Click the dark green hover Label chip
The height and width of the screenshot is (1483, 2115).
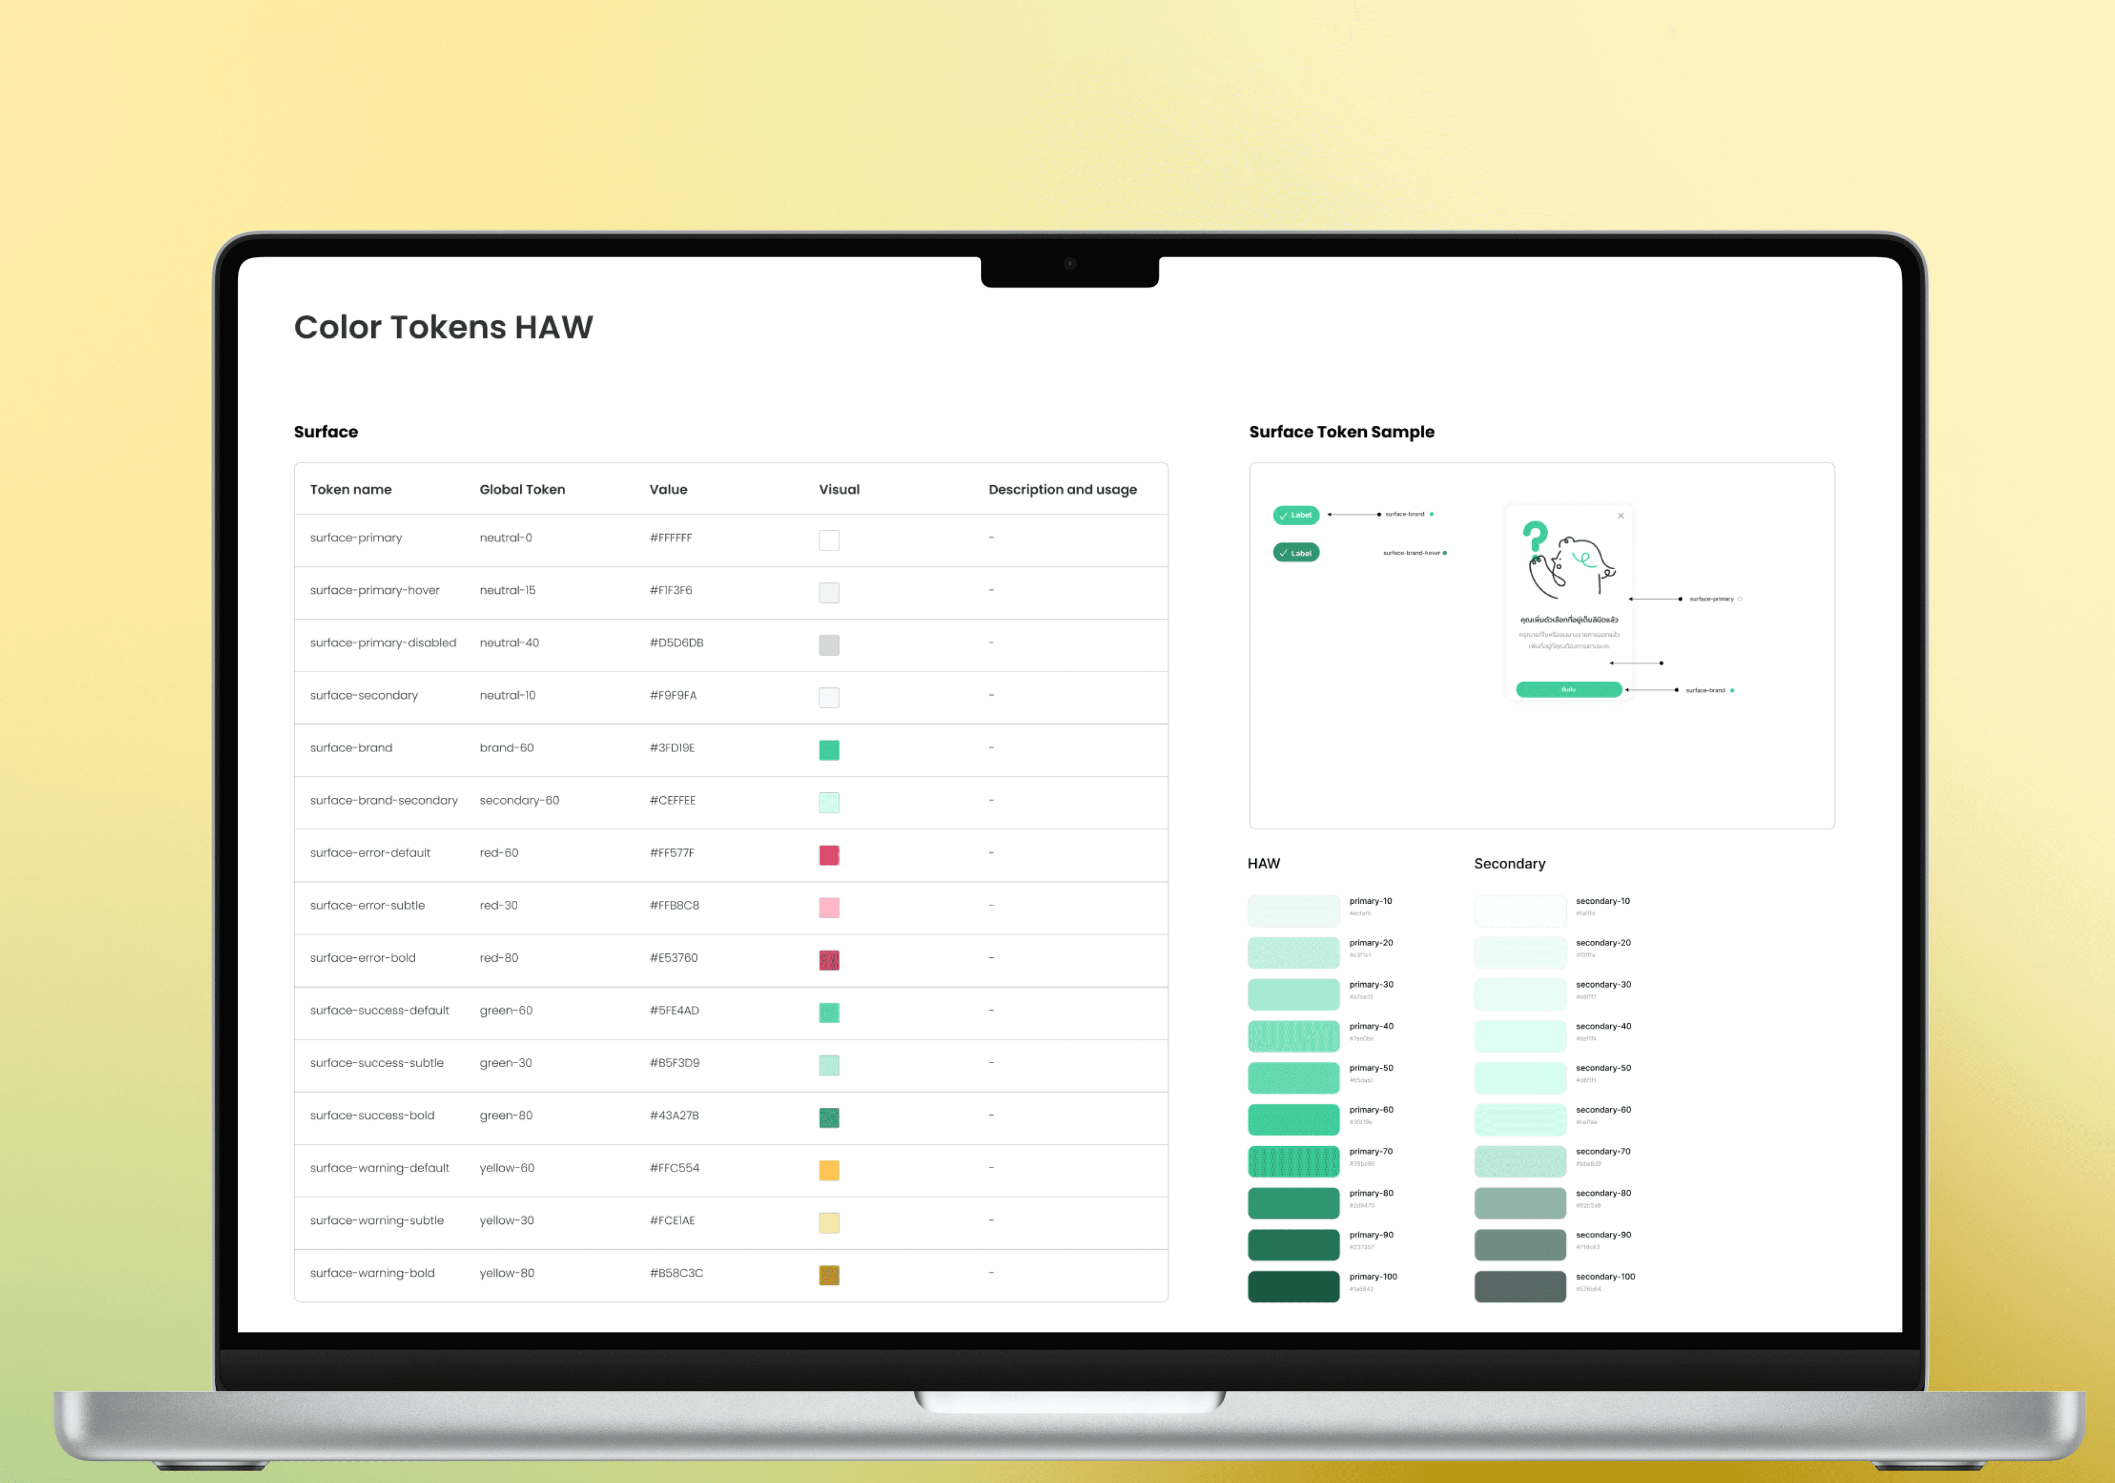[x=1296, y=553]
